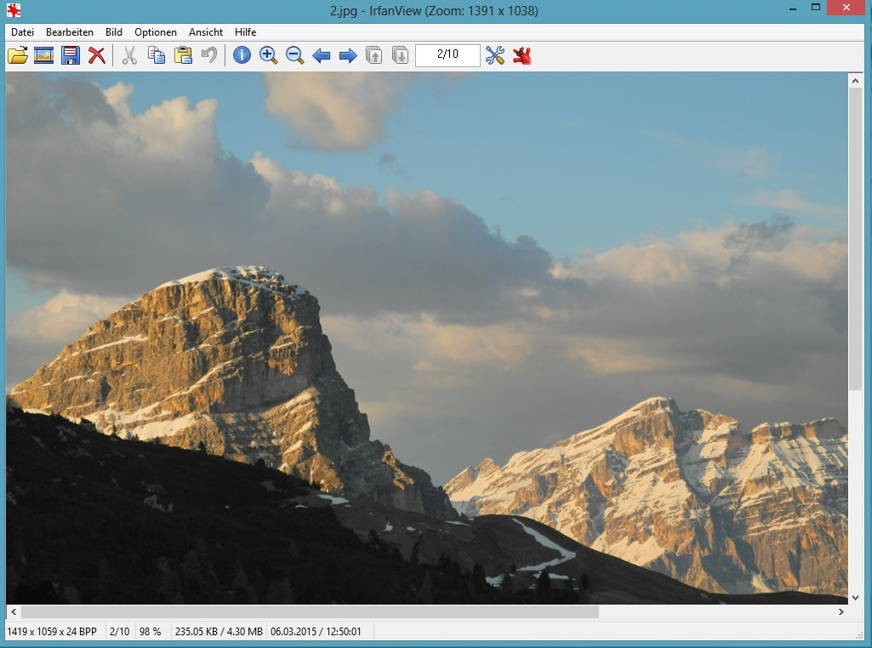Viewport: 872px width, 648px height.
Task: Copy the image with the copy icon
Action: (x=157, y=55)
